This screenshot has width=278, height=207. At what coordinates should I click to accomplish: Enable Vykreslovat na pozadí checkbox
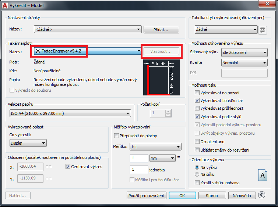coord(197,93)
